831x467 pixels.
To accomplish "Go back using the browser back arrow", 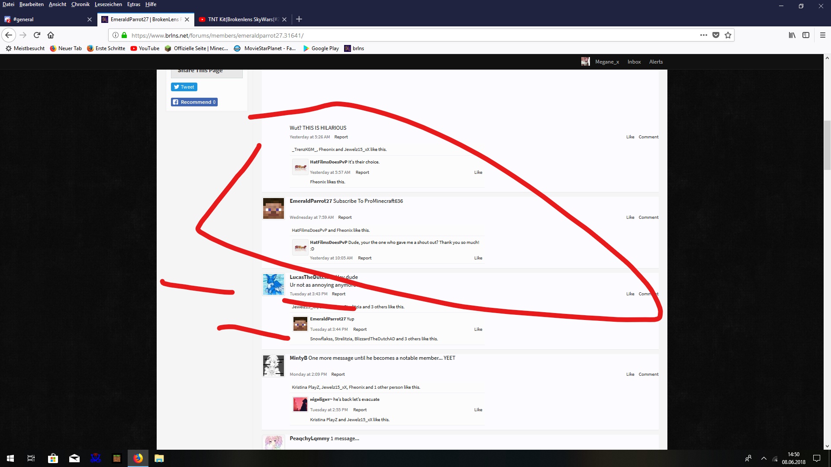I will pyautogui.click(x=9, y=35).
